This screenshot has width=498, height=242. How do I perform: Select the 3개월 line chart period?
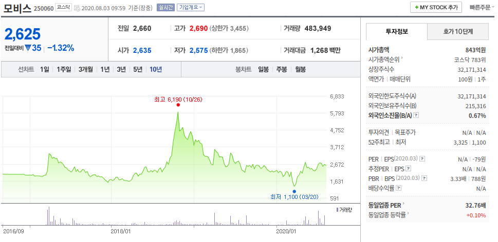click(x=85, y=69)
